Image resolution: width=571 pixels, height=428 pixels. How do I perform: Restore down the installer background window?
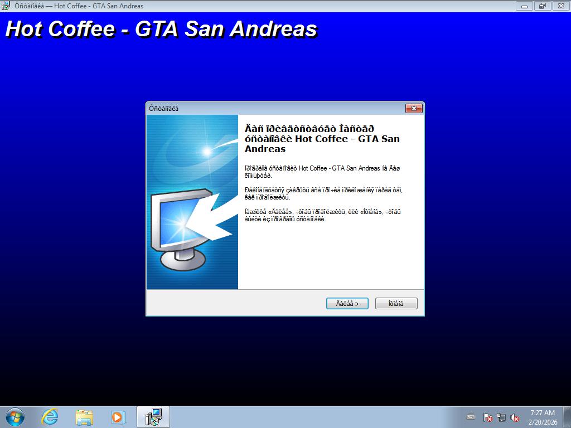click(541, 6)
